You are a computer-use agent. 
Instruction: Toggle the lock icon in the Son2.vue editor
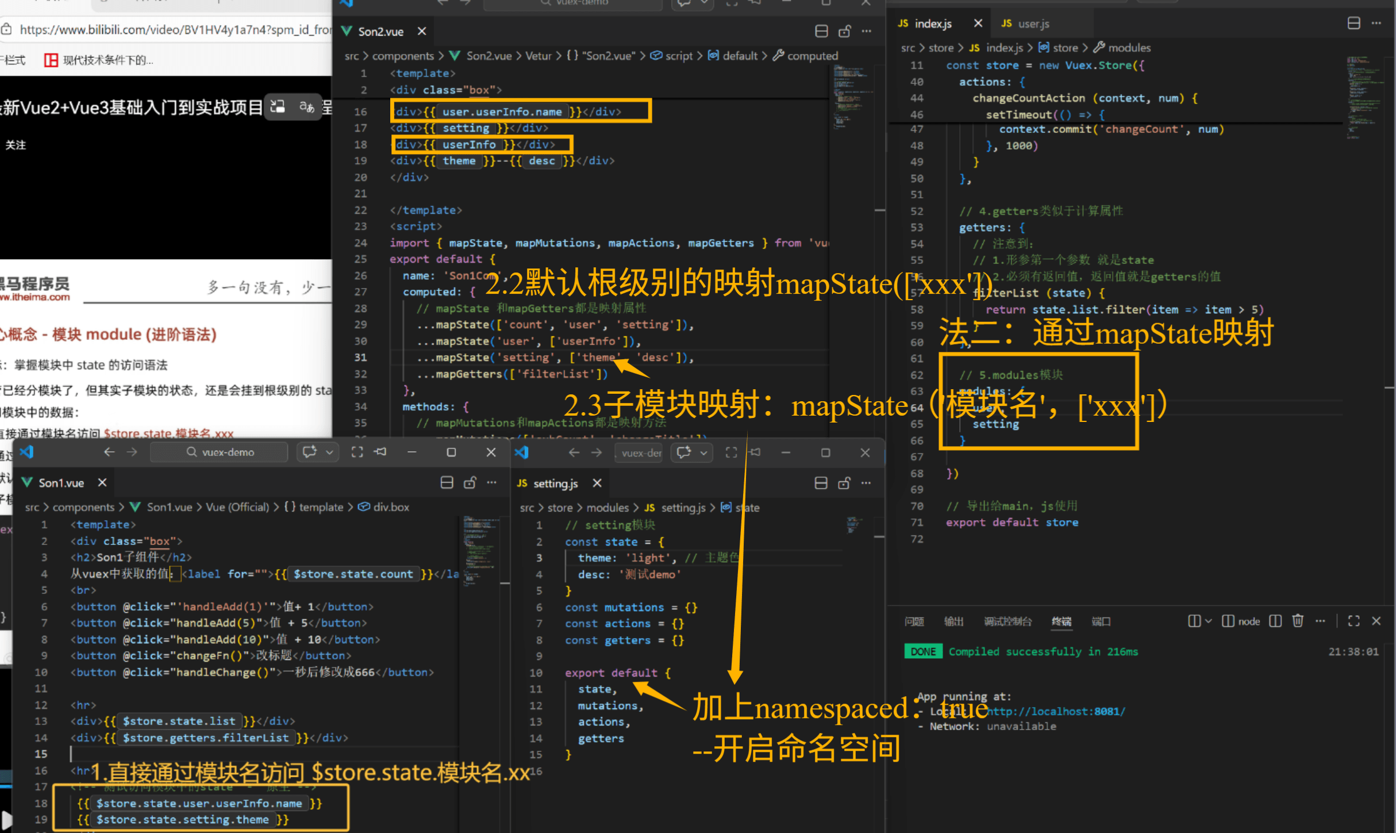pyautogui.click(x=844, y=32)
